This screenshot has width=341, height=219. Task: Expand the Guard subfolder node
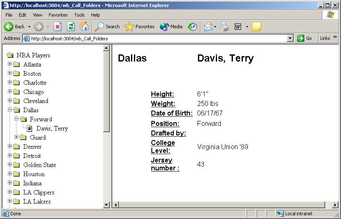click(x=16, y=137)
